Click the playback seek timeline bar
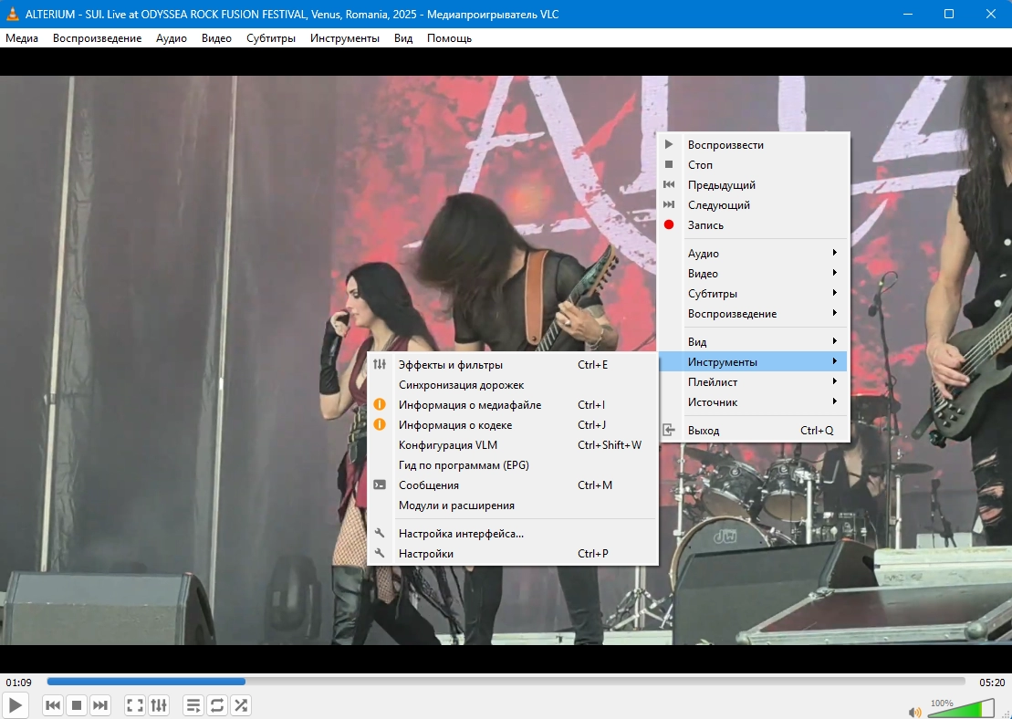1012x719 pixels. click(506, 682)
